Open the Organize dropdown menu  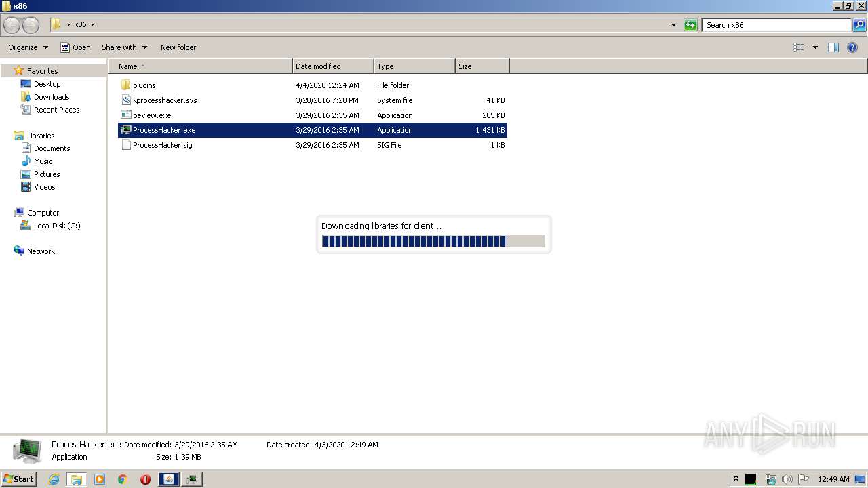click(x=28, y=47)
